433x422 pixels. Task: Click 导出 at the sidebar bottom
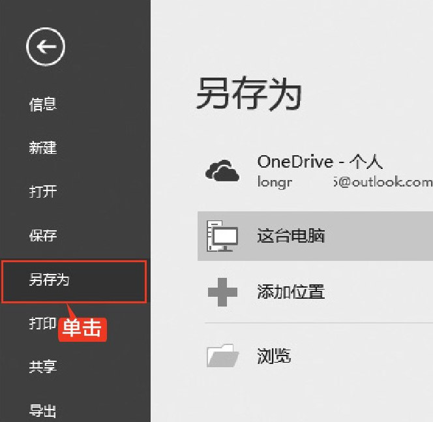point(42,411)
